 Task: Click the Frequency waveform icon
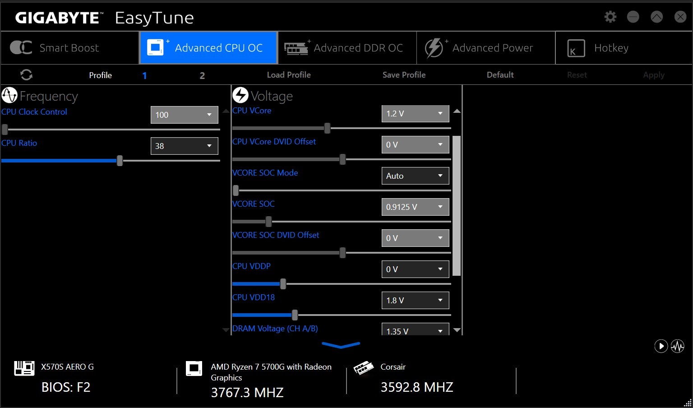pos(9,95)
